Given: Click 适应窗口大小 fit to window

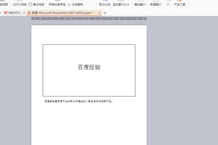Looking at the screenshot, I should click(121, 4).
